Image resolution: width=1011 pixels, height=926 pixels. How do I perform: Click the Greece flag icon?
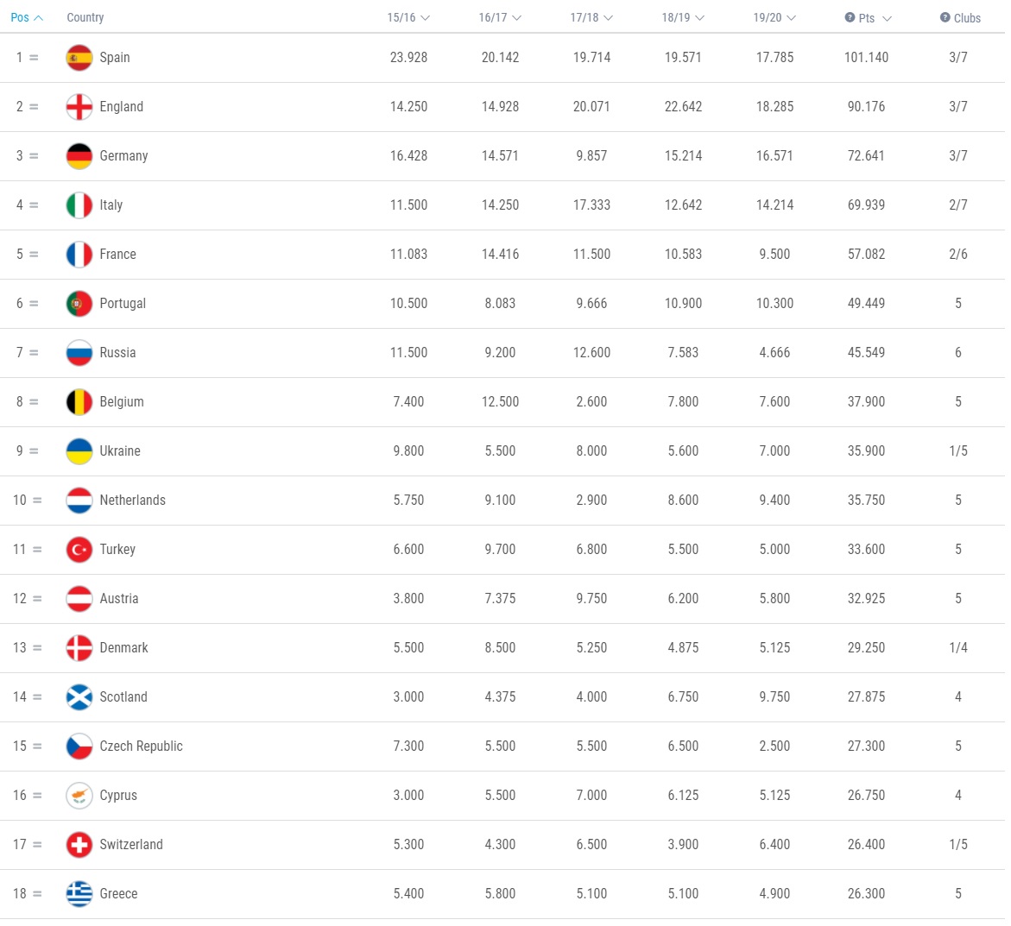click(x=79, y=894)
